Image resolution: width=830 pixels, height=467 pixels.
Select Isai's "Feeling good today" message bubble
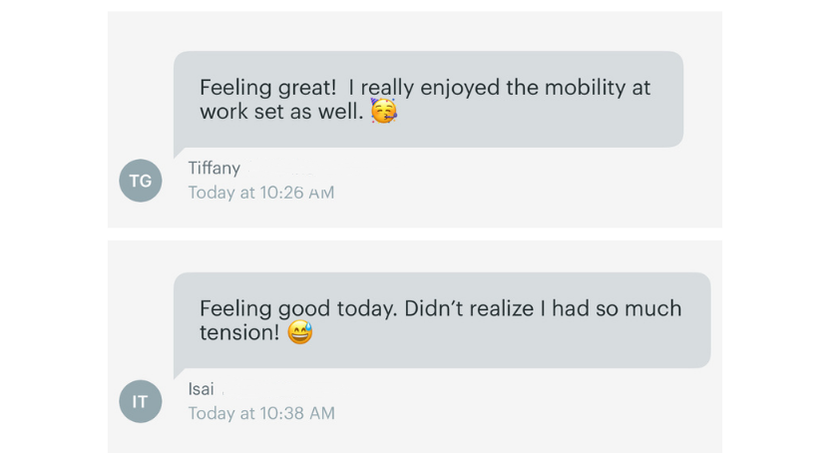point(442,320)
